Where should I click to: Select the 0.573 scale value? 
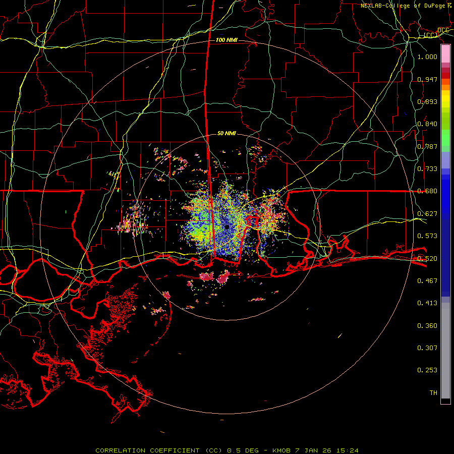pyautogui.click(x=427, y=236)
